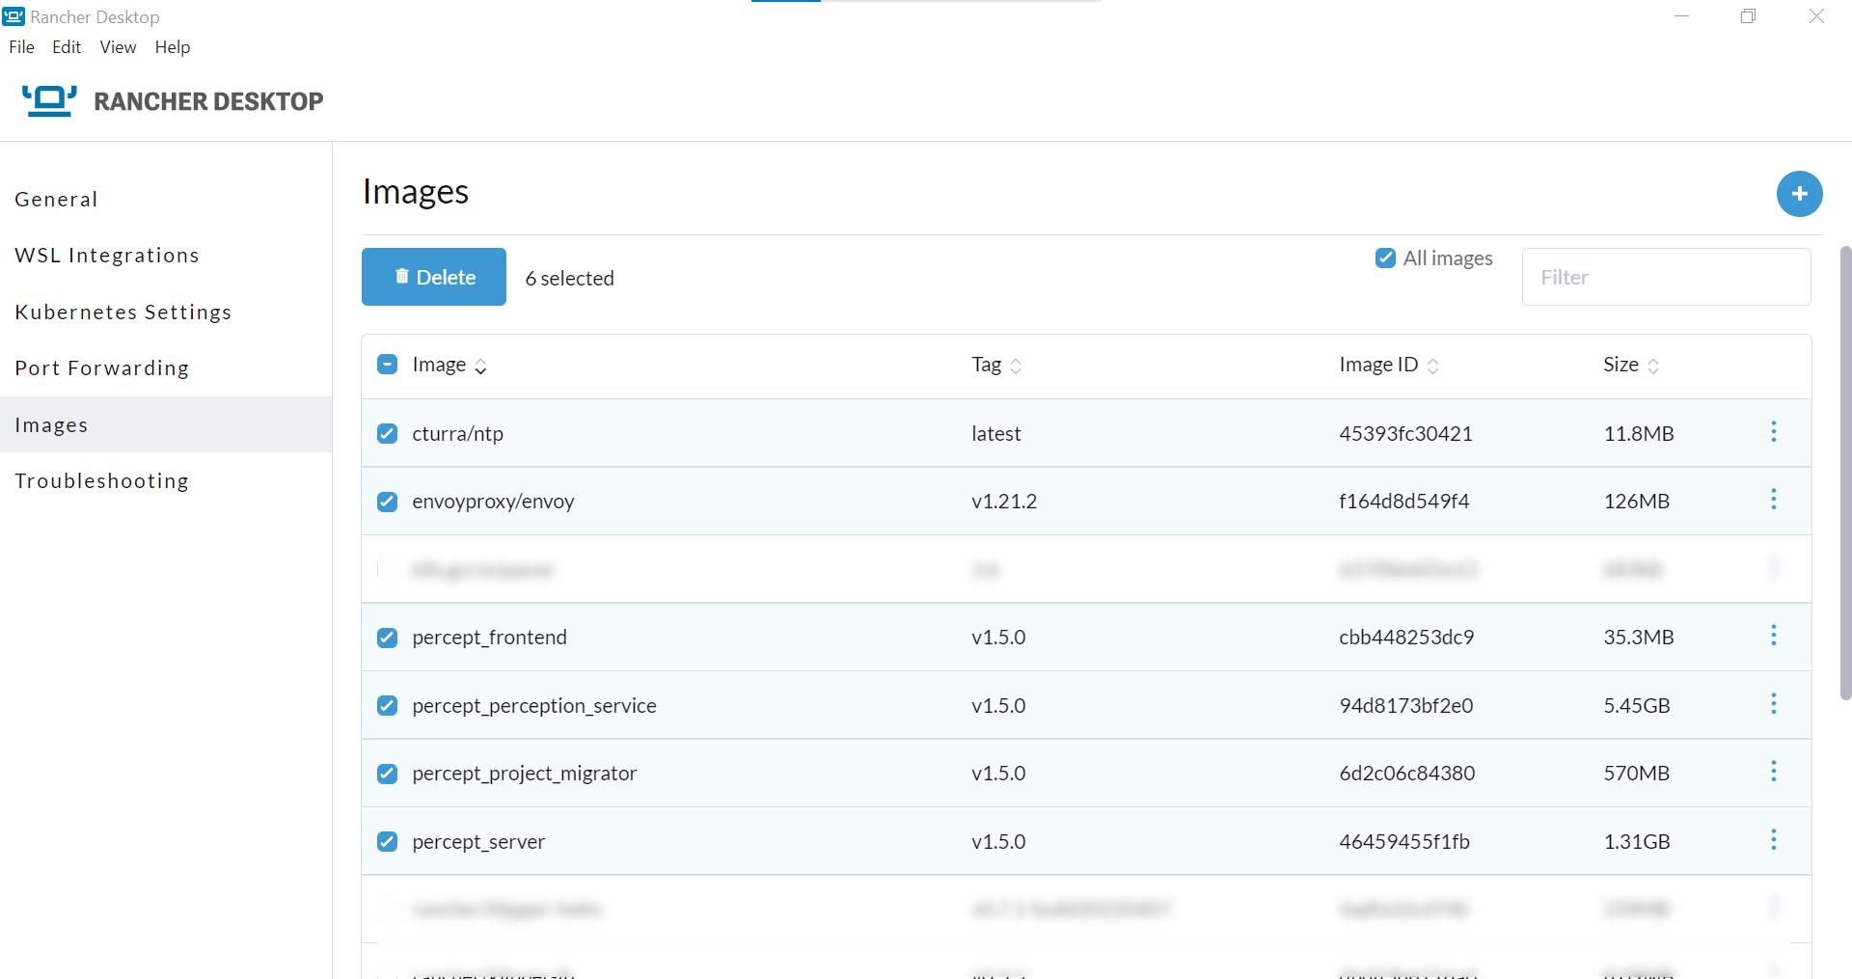Open the actions menu for envoyproxy/envoy

pos(1773,500)
